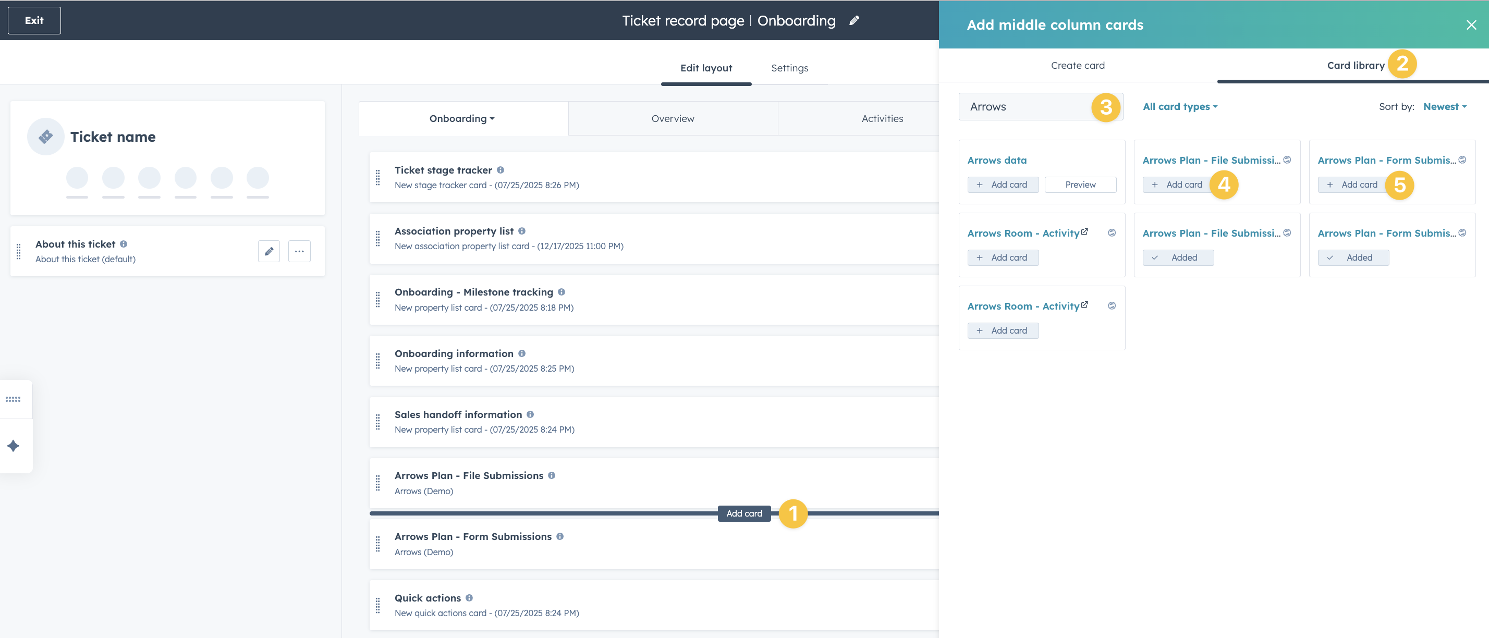Switch to the Create card tab
The width and height of the screenshot is (1489, 638).
pyautogui.click(x=1078, y=65)
